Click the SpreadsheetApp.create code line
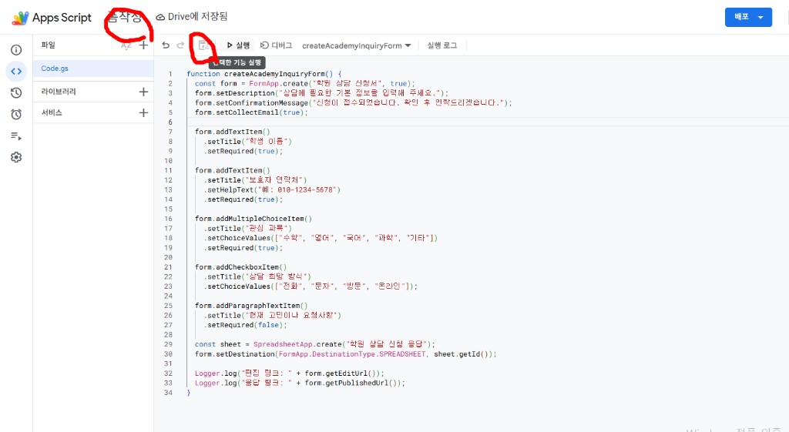 315,344
